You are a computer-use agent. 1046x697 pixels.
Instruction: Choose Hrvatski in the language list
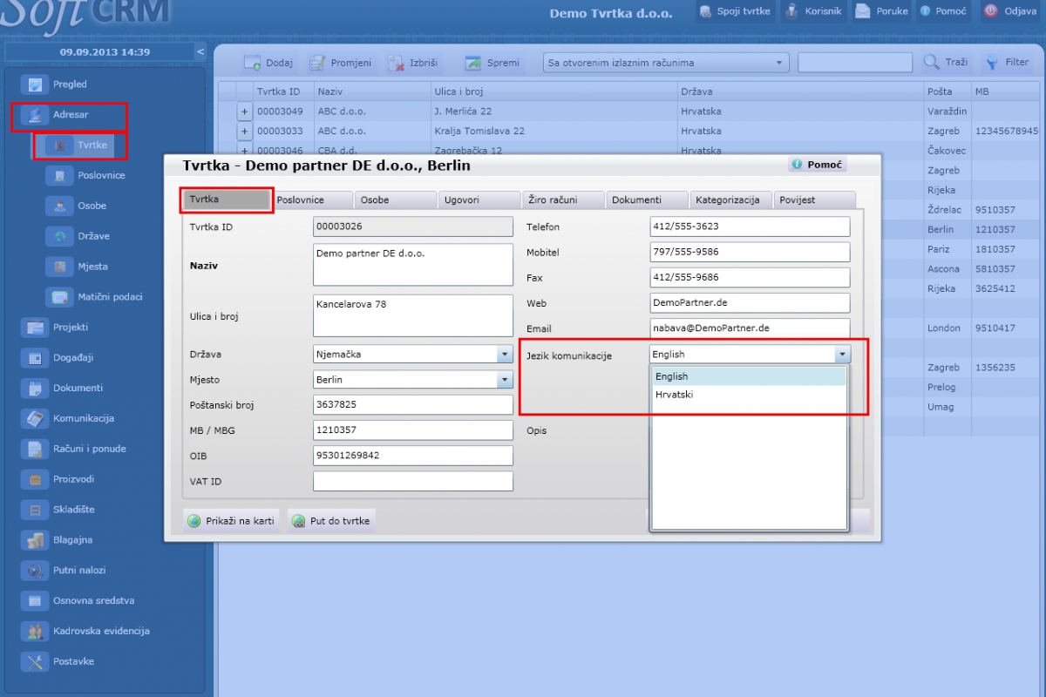pos(749,395)
